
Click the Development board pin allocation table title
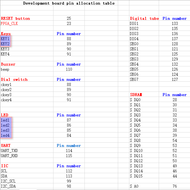[69, 3]
